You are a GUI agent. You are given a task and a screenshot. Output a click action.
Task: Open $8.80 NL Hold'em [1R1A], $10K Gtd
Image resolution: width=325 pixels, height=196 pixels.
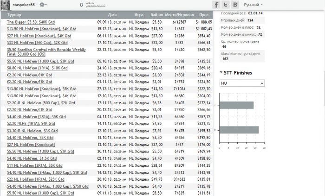37,68
